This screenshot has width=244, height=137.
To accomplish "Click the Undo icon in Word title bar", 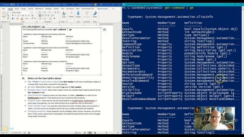I will pos(22,5).
